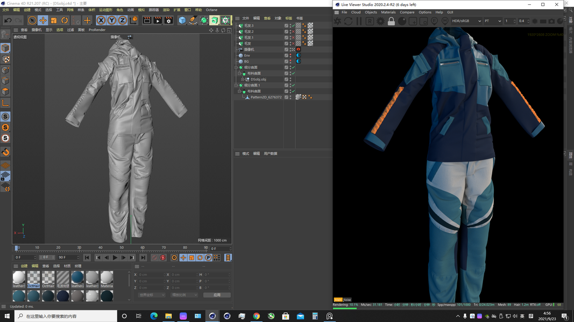
Task: Select the spline Pen tool
Action: pos(193,20)
